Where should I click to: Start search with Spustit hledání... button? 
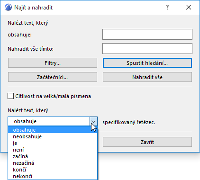[x=147, y=63]
